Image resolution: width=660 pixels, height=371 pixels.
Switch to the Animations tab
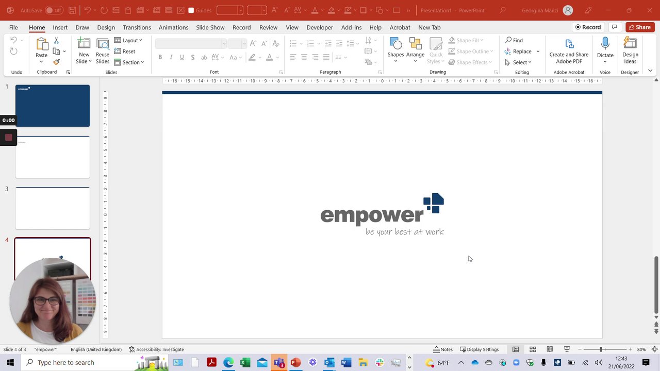click(173, 27)
